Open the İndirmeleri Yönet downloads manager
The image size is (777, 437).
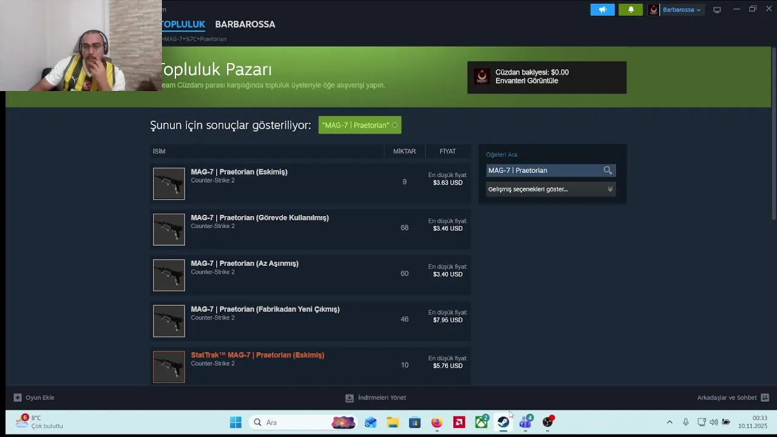(376, 398)
